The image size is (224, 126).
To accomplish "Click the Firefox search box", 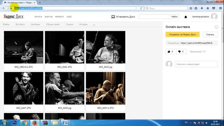I will pos(166,8).
